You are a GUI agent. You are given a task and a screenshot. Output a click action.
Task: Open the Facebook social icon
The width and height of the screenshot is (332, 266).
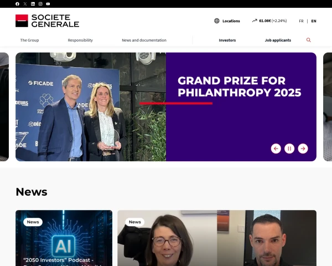[x=17, y=4]
